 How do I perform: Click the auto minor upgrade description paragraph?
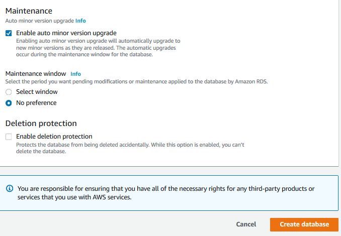[98, 47]
